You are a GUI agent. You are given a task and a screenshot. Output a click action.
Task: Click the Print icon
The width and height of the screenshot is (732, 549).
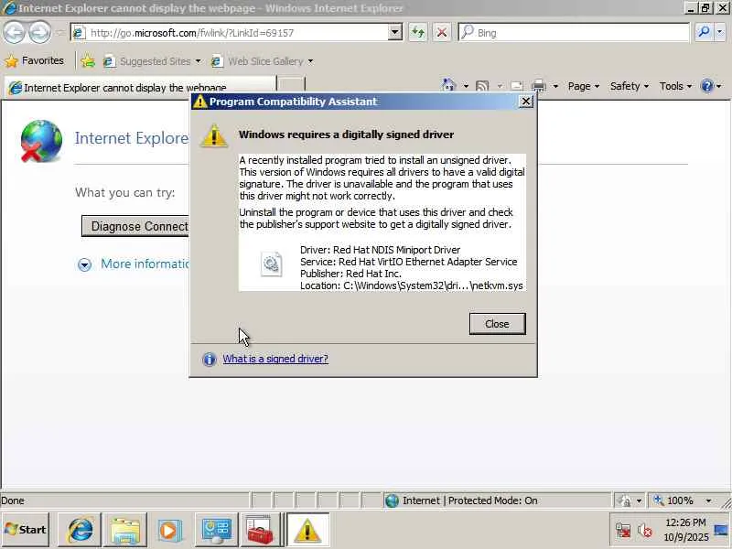click(x=539, y=86)
